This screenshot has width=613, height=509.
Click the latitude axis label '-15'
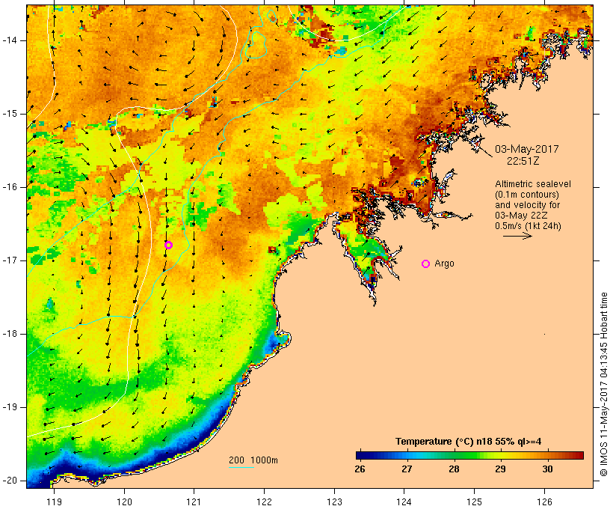coord(10,114)
